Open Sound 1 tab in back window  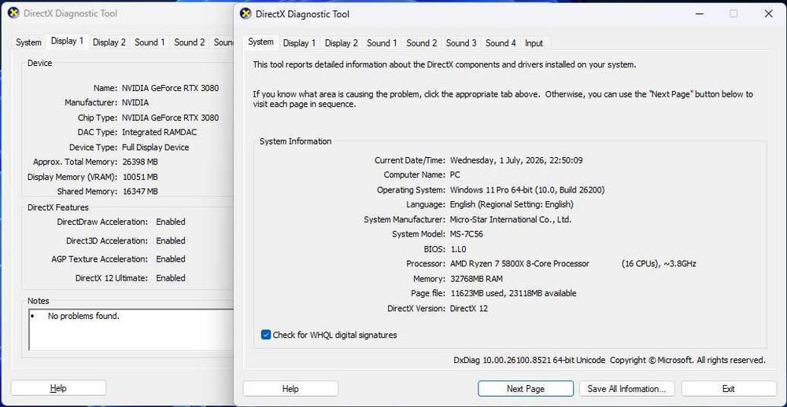point(150,42)
